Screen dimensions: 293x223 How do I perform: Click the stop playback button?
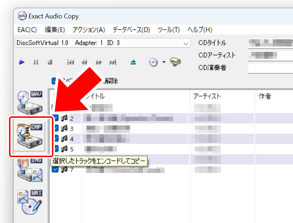pyautogui.click(x=50, y=62)
